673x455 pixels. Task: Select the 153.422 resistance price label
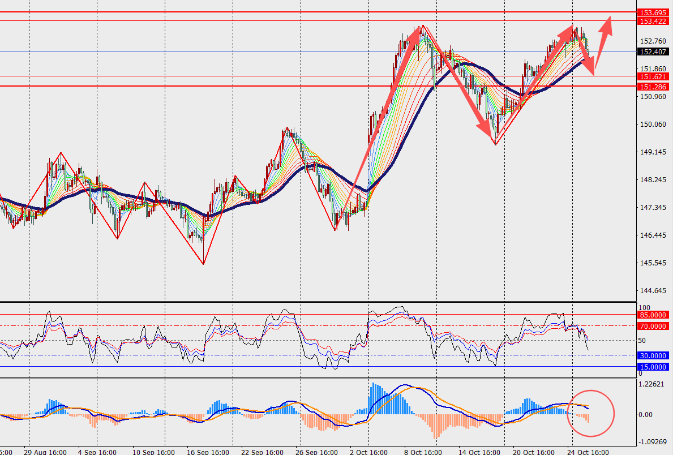pyautogui.click(x=654, y=21)
